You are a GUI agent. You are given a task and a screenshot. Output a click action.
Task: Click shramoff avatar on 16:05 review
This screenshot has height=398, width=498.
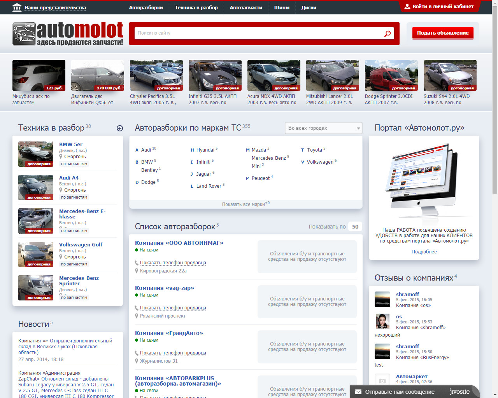point(382,299)
